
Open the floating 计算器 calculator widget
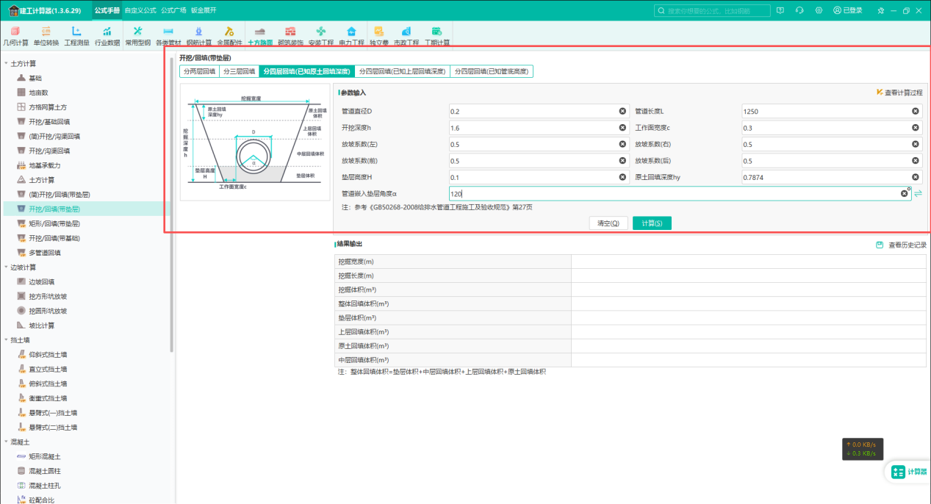pos(908,472)
